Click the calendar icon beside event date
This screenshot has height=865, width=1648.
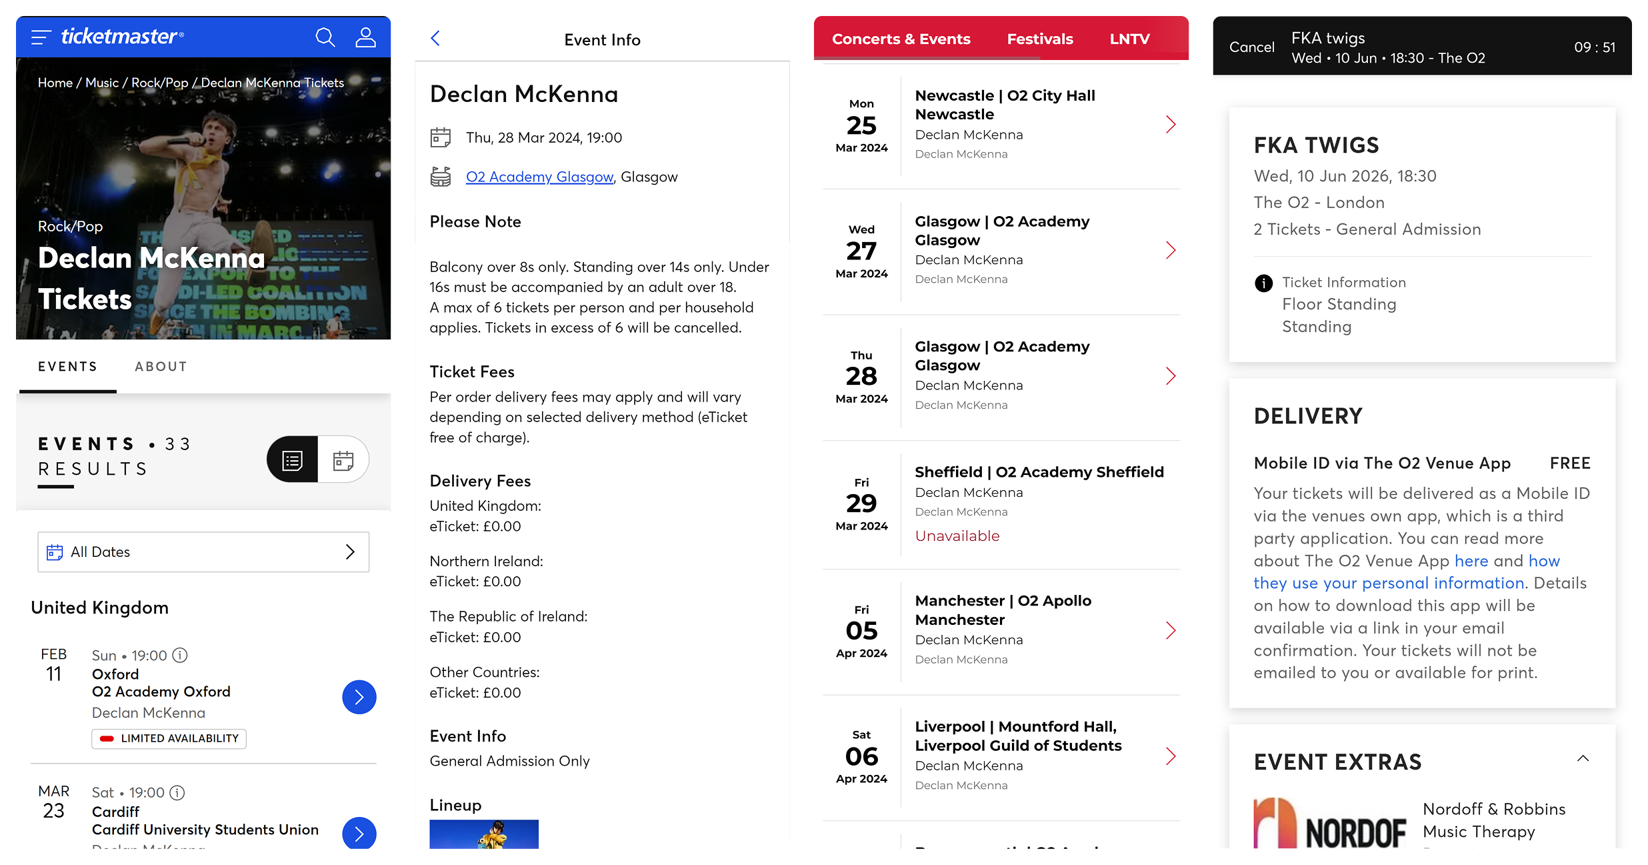coord(441,137)
